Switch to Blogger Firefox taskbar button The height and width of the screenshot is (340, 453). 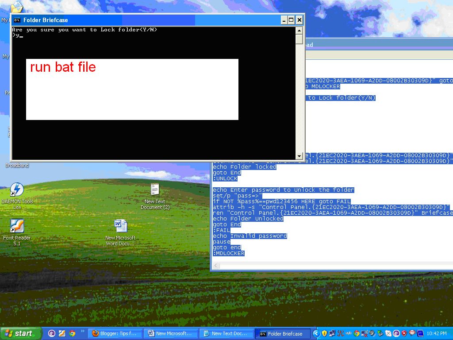(x=115, y=333)
